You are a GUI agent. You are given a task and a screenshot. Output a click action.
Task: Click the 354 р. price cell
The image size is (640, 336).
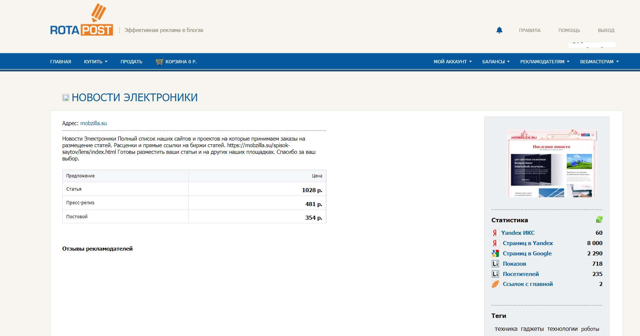(x=257, y=217)
